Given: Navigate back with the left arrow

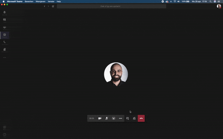Looking at the screenshot, I should click(x=44, y=6).
